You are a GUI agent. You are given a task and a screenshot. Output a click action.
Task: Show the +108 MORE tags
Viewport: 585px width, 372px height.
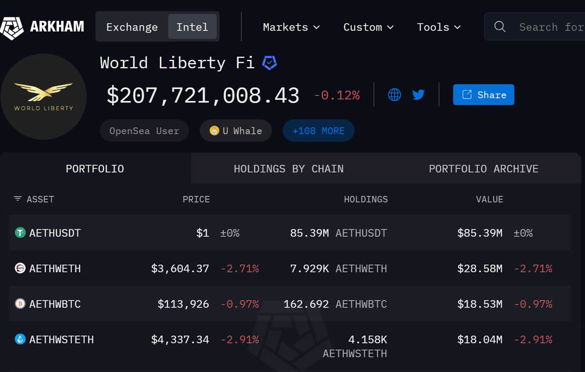(x=318, y=131)
